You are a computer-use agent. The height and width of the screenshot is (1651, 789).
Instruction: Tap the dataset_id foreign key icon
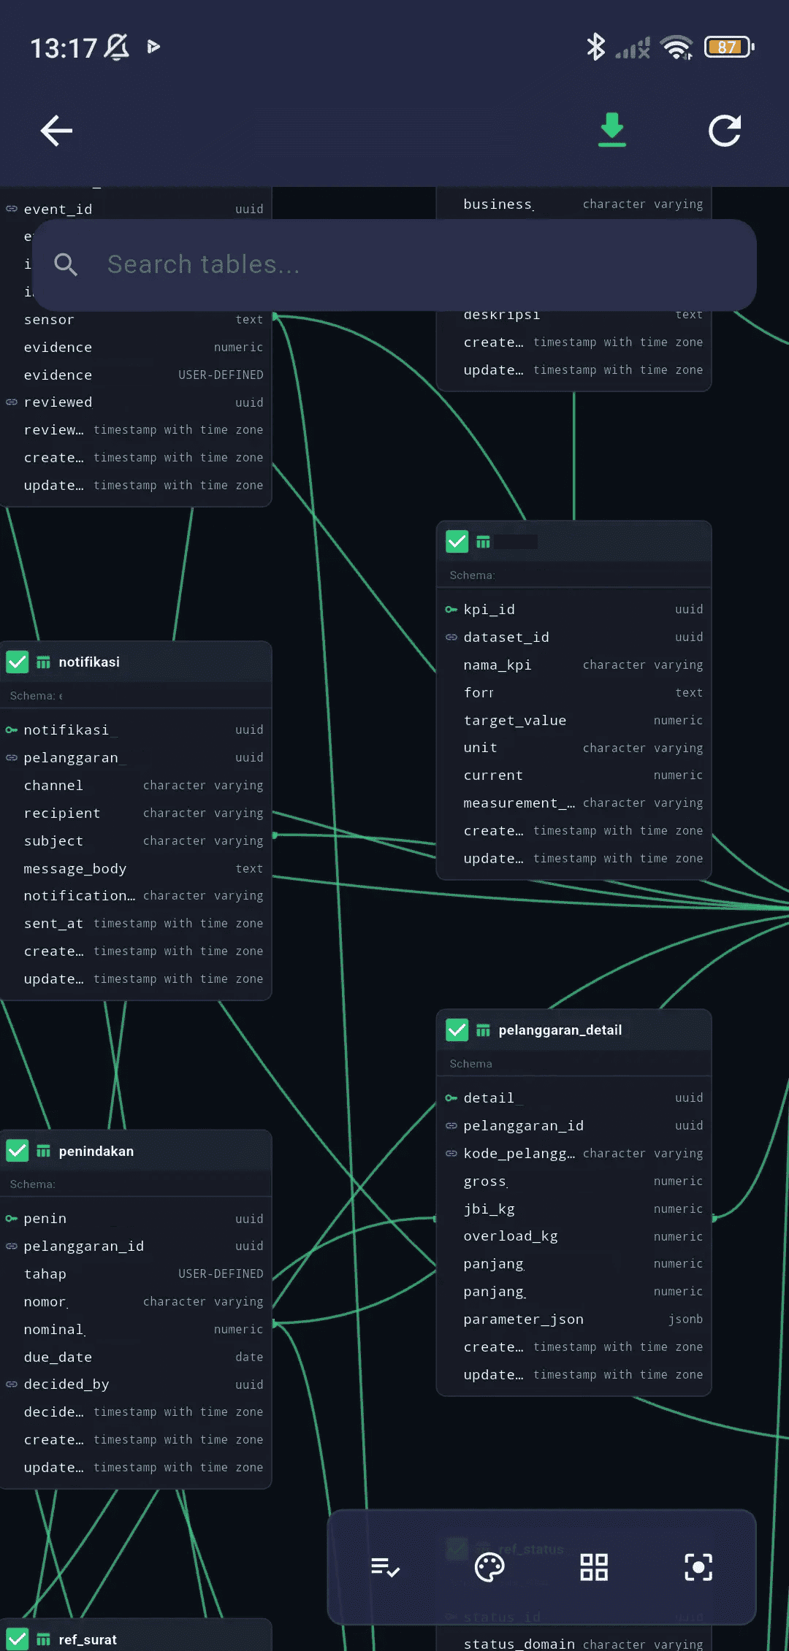click(x=451, y=637)
